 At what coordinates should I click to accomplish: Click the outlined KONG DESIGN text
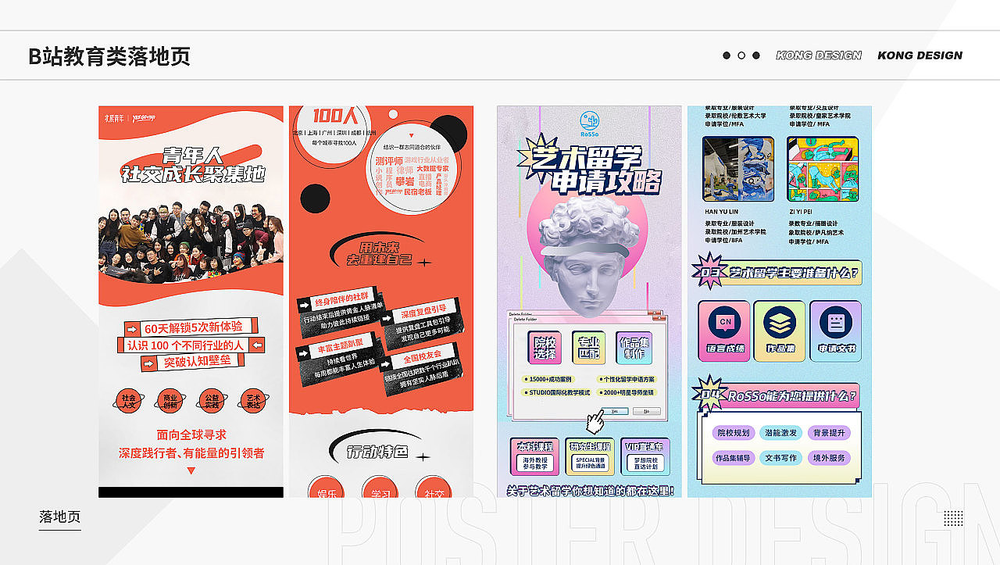(x=819, y=55)
